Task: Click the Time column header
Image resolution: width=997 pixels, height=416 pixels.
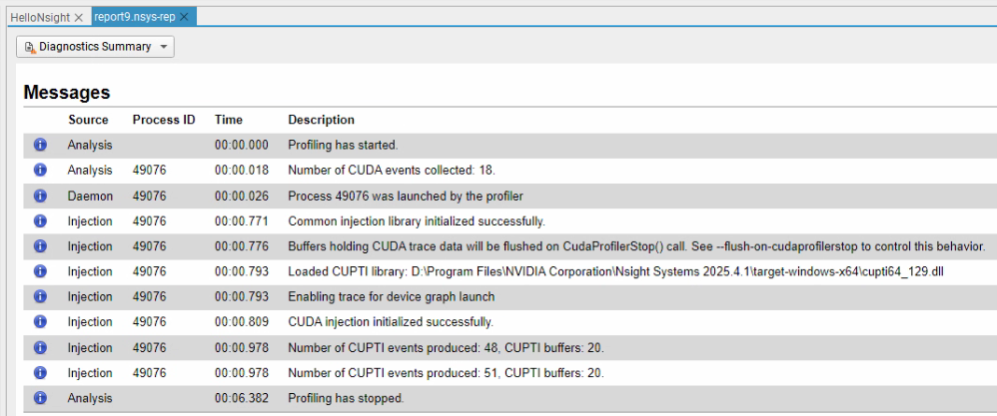Action: (x=229, y=120)
